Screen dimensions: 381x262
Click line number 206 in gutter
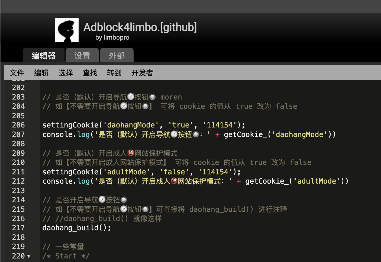18,125
